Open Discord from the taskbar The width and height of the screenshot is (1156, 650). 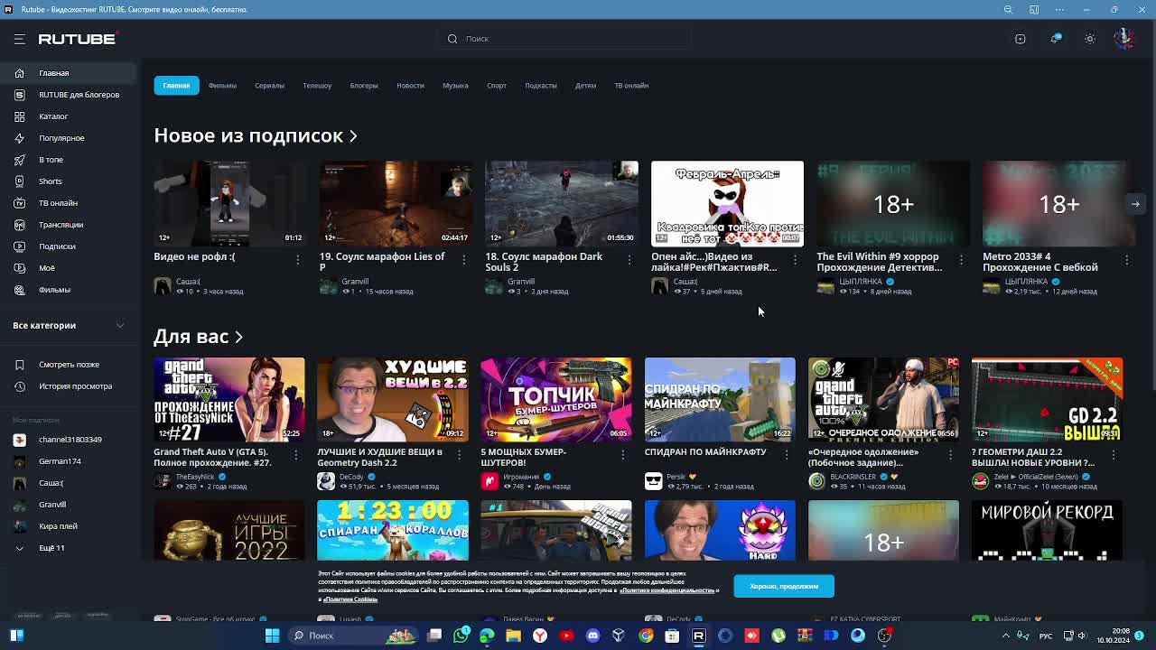[592, 636]
